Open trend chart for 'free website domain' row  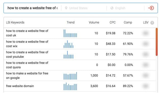pyautogui.click(x=70, y=86)
